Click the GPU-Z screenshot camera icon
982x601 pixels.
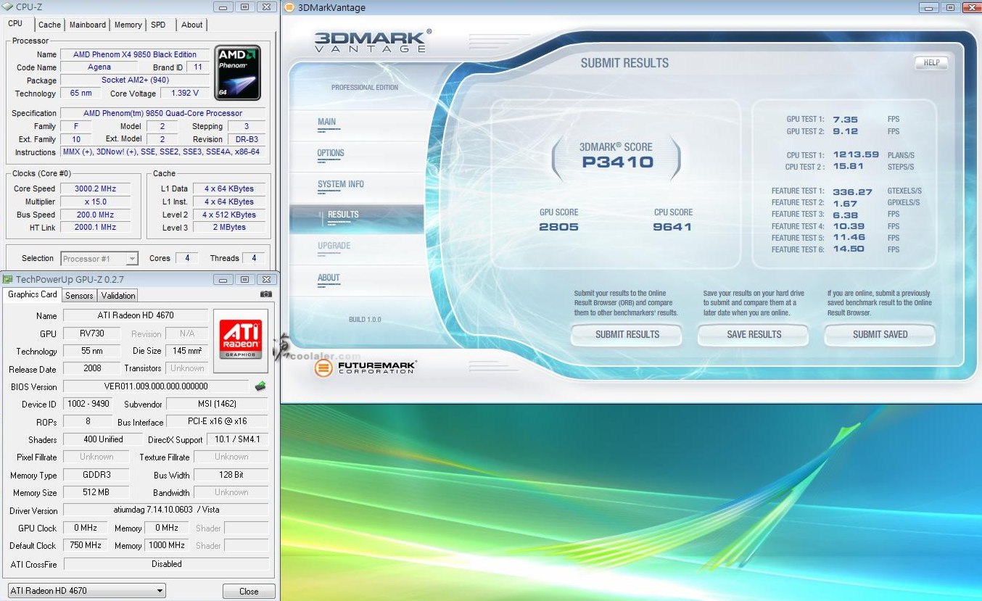tap(266, 294)
